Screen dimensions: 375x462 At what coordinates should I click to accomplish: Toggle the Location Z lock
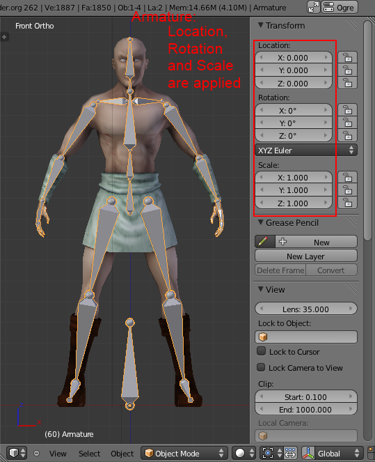(347, 83)
